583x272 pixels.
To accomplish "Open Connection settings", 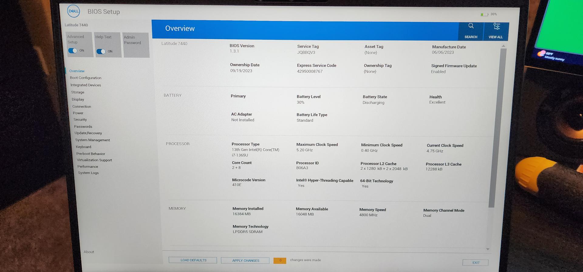I will 82,106.
